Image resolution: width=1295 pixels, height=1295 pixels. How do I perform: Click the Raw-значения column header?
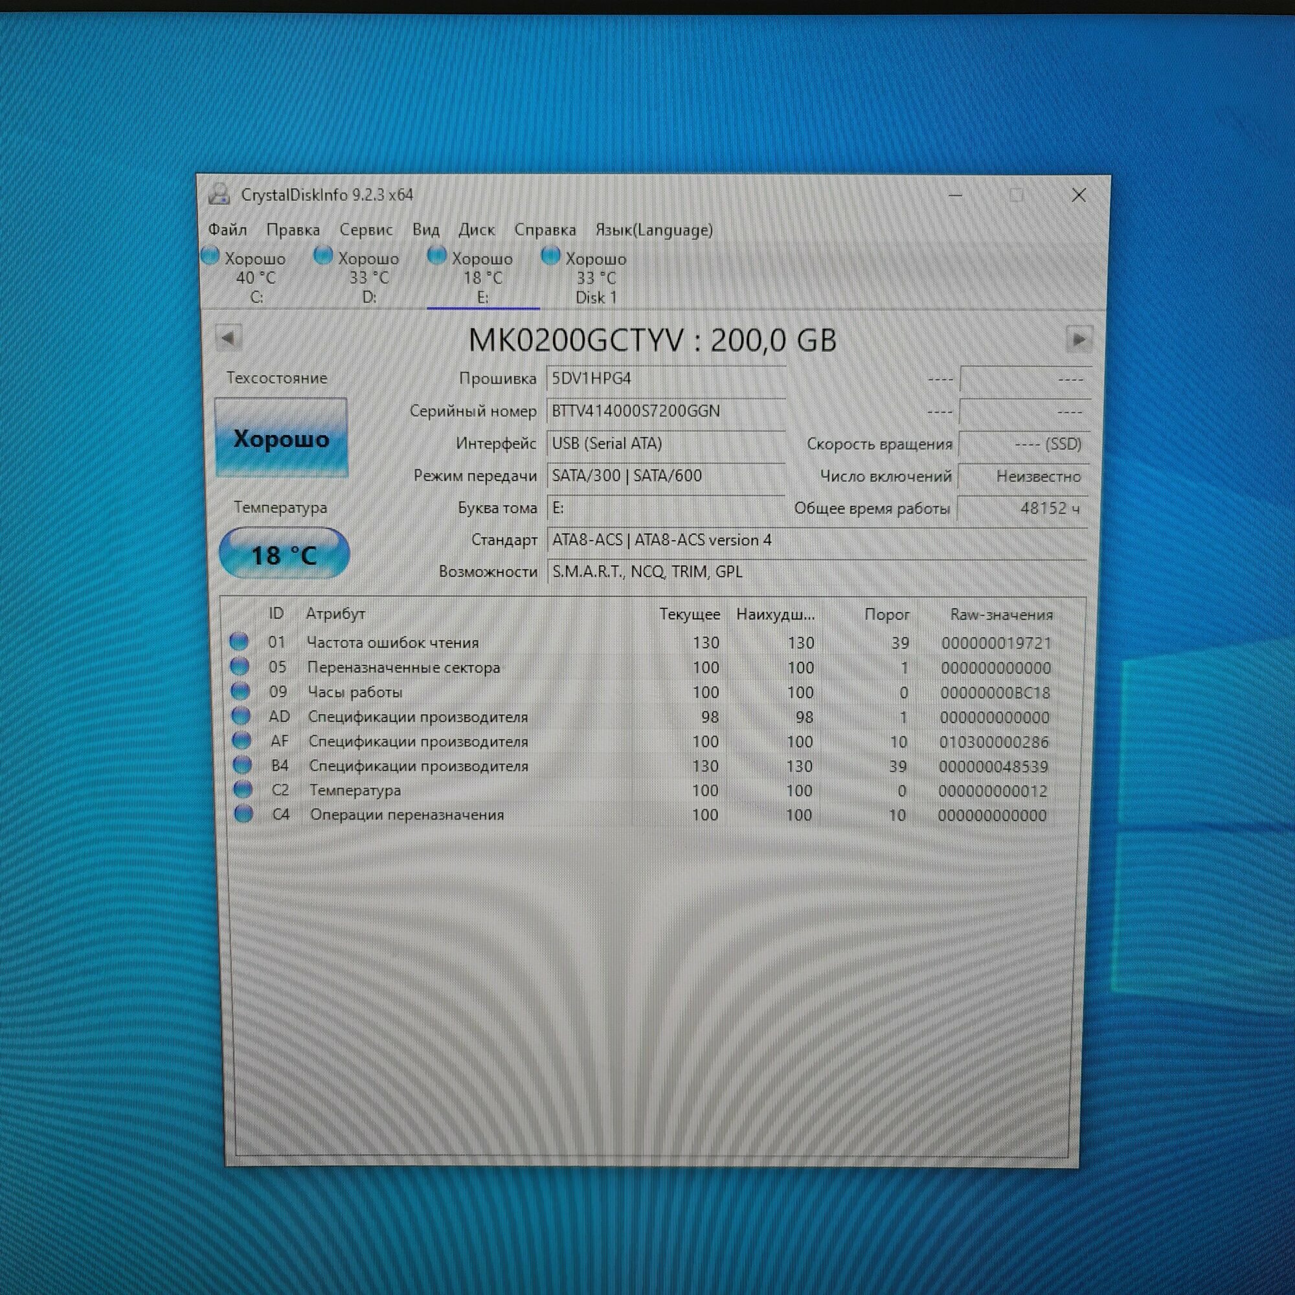[x=1001, y=614]
